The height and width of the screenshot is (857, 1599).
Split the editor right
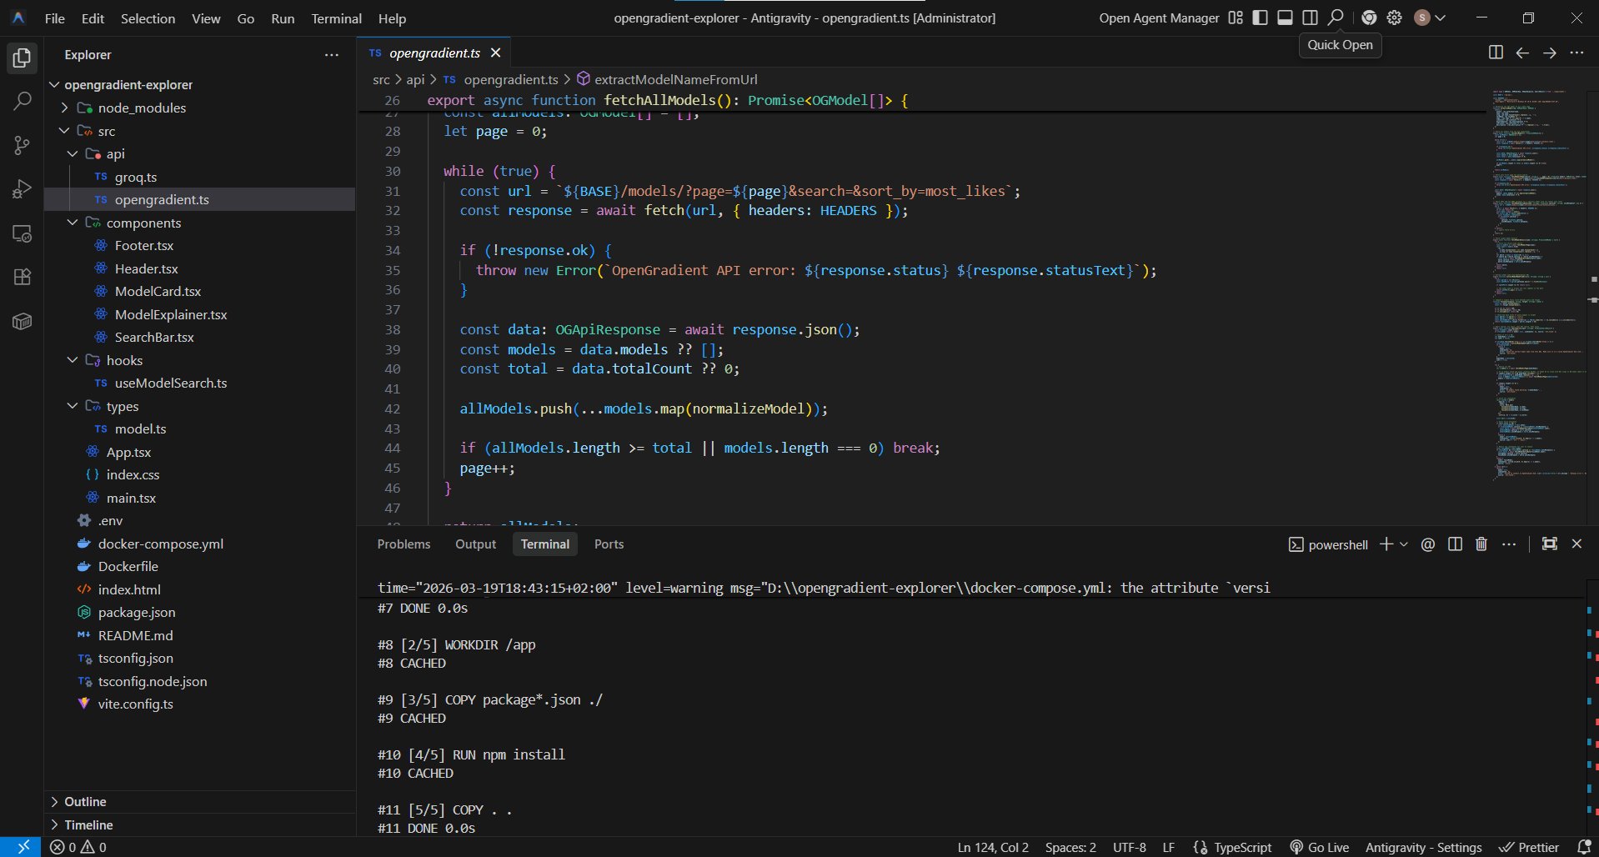point(1496,53)
